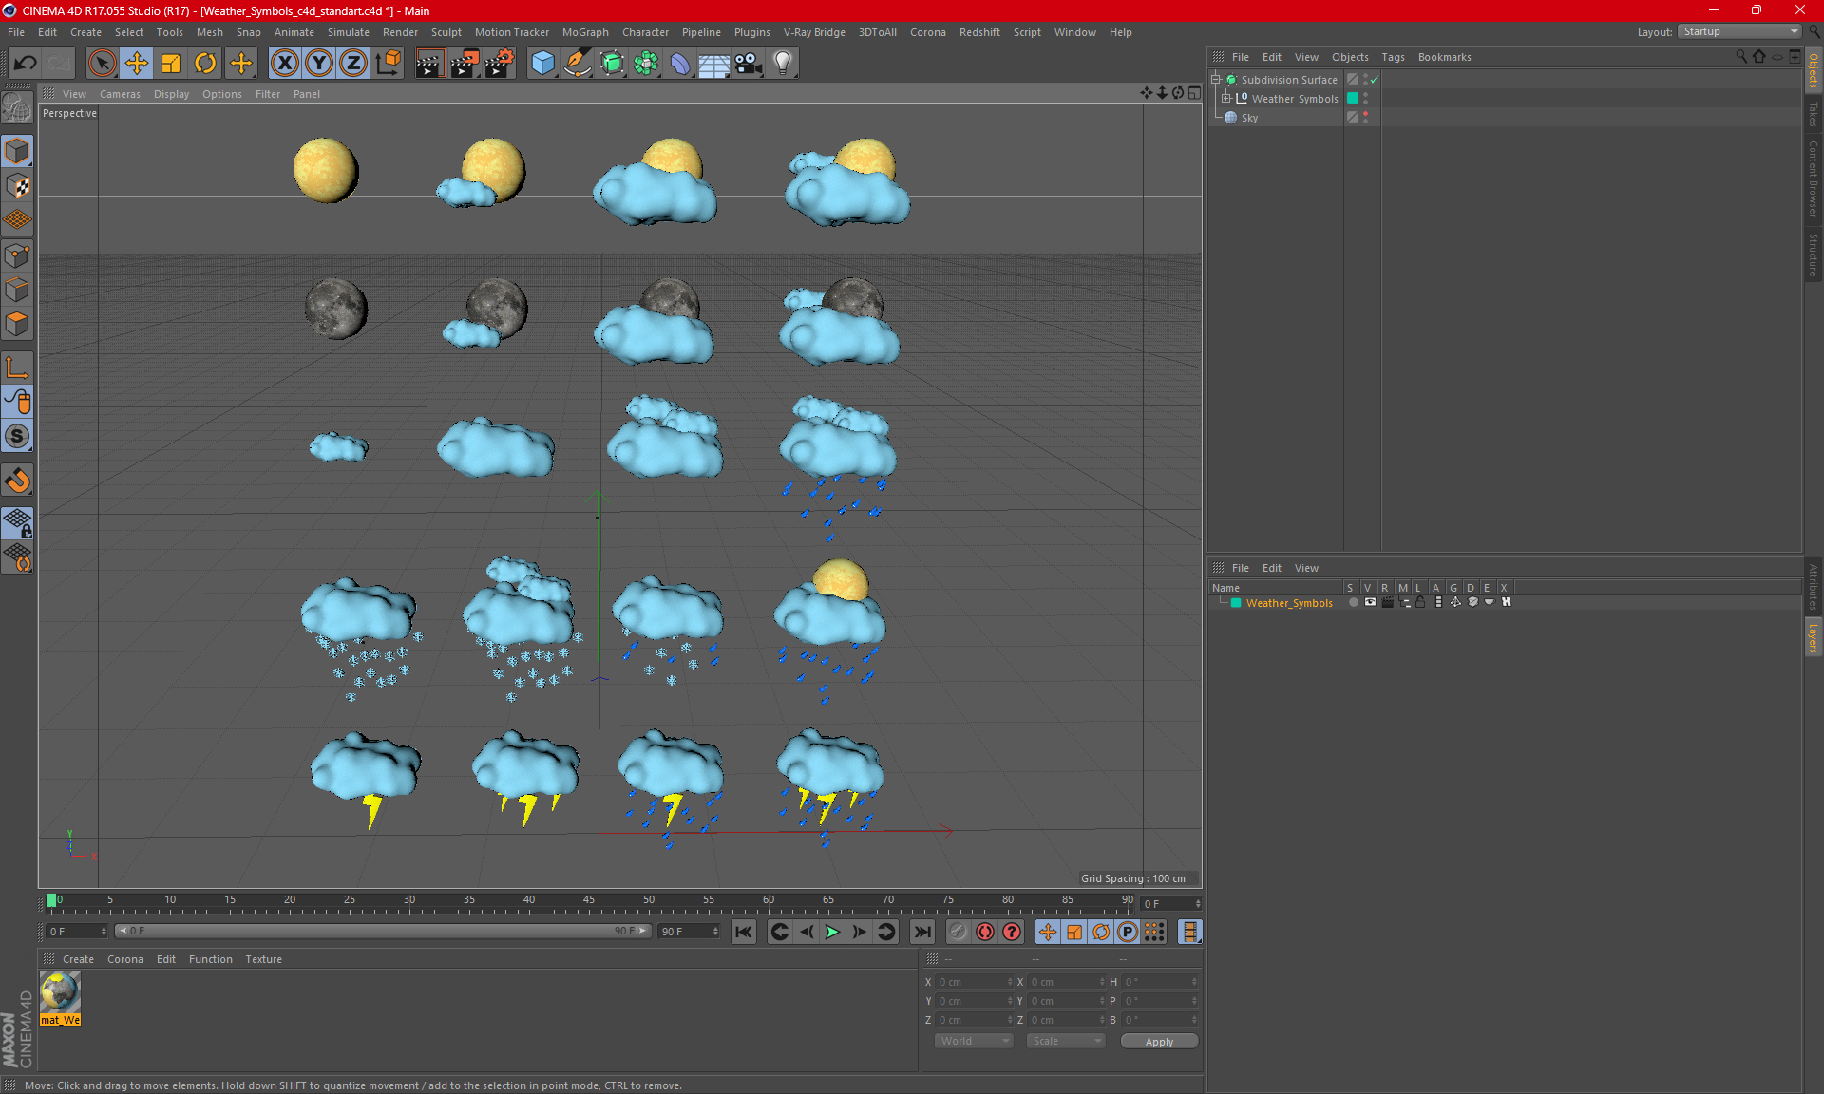Toggle Weather_Symbols layer solo dot
The image size is (1824, 1094).
1353,602
